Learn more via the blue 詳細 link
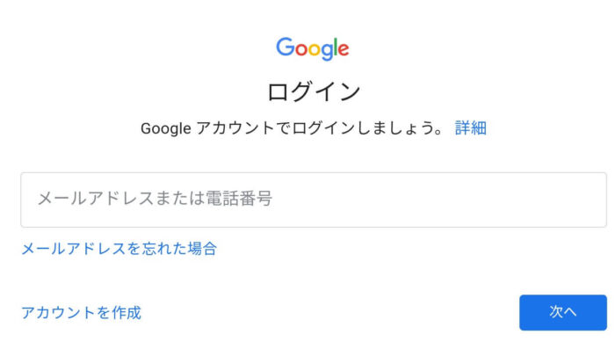Image resolution: width=615 pixels, height=349 pixels. [x=471, y=128]
